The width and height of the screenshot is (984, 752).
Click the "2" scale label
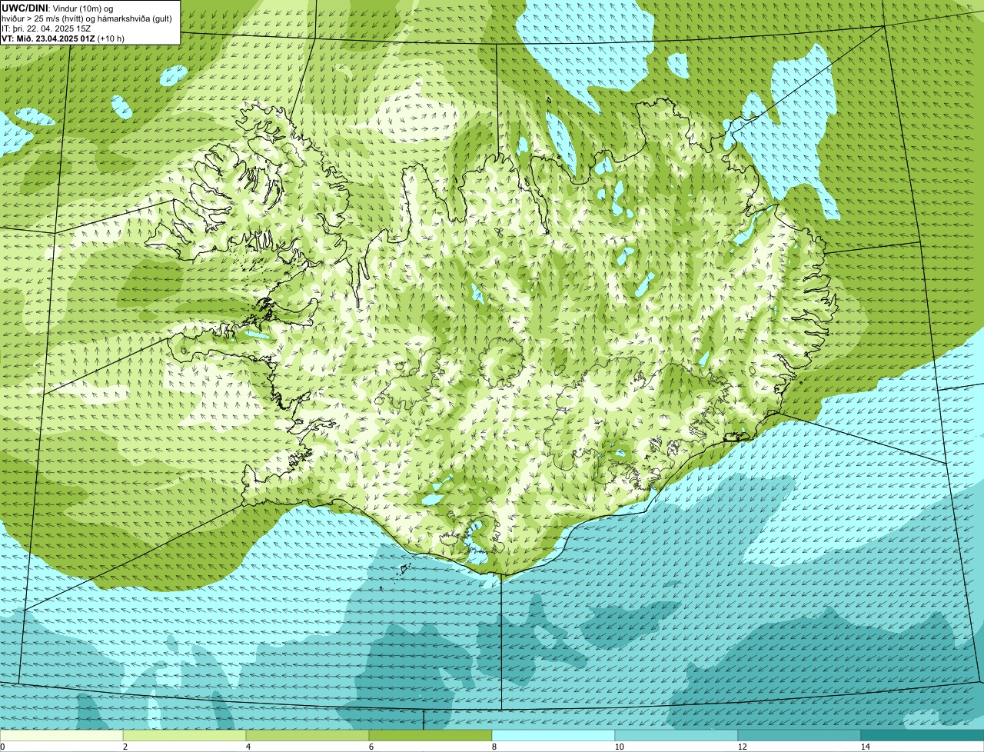point(125,747)
